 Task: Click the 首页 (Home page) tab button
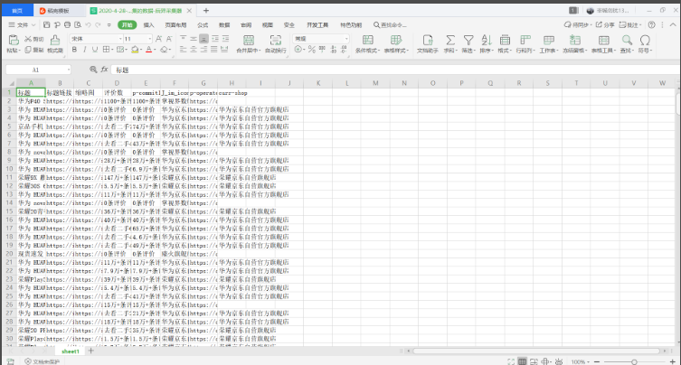pyautogui.click(x=16, y=11)
